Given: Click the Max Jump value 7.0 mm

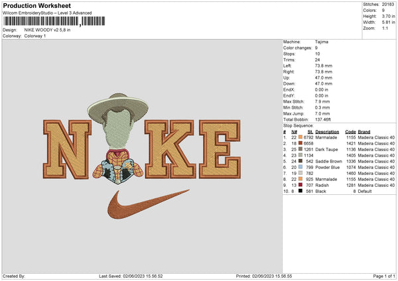Looking at the screenshot, I should 322,113.
